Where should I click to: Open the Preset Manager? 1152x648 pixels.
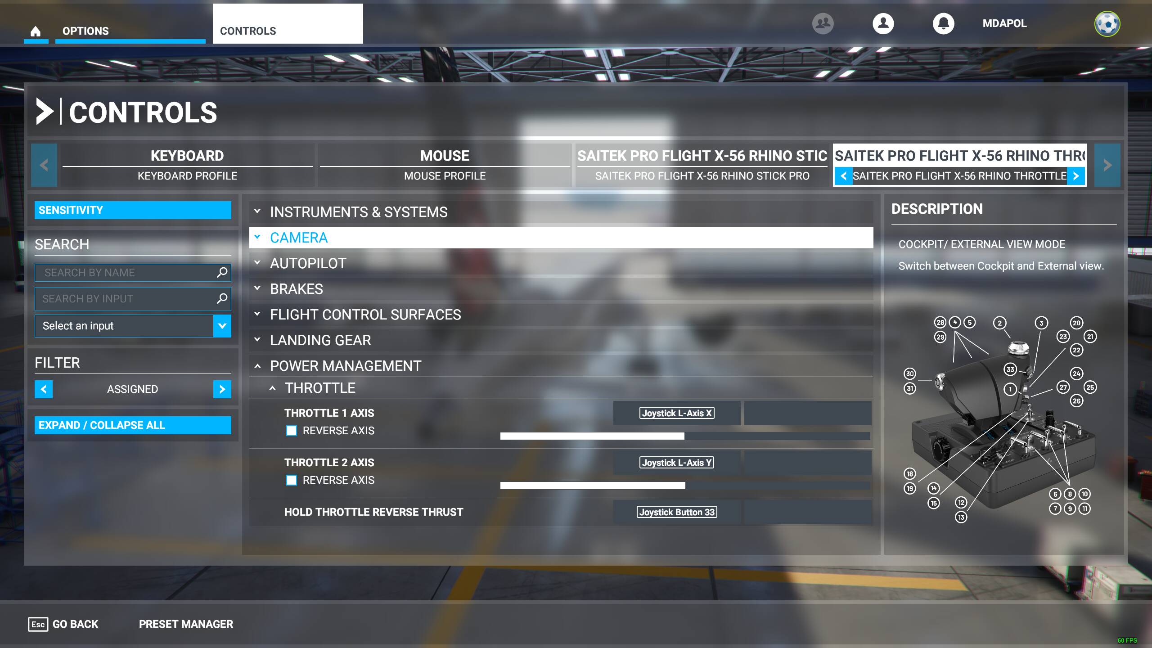(x=186, y=624)
